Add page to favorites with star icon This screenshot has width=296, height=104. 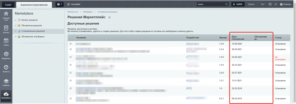pos(109,17)
